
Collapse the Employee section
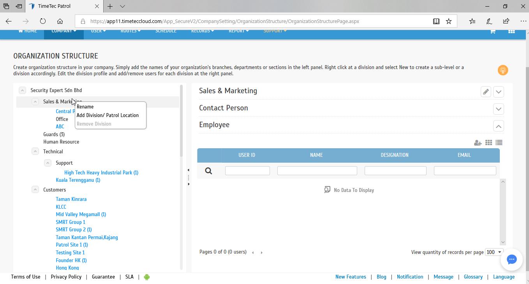point(499,126)
